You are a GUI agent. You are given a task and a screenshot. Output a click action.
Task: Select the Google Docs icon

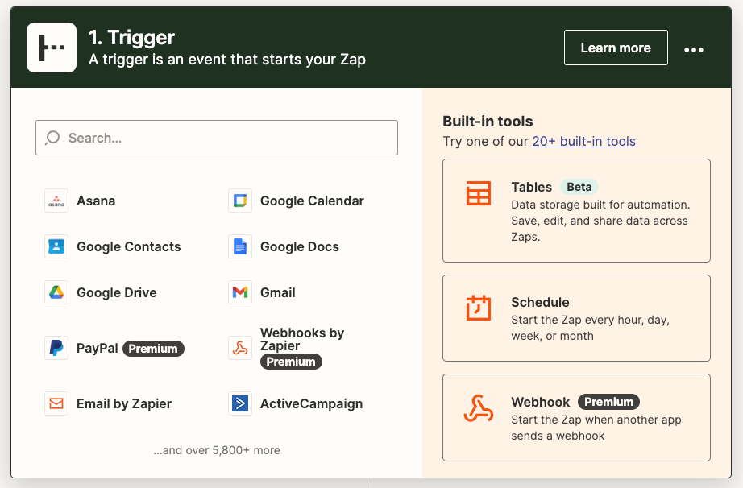[x=240, y=246]
